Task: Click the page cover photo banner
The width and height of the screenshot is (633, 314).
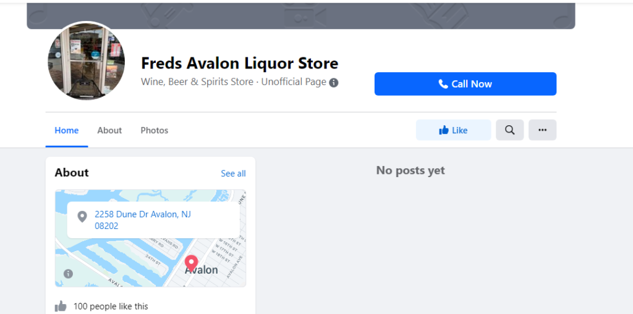Action: pos(300,15)
